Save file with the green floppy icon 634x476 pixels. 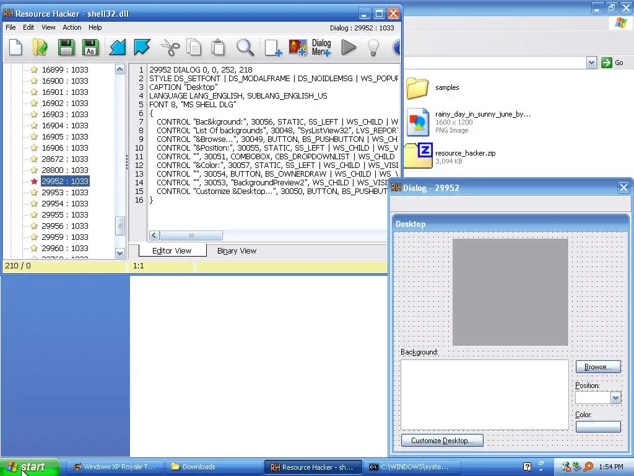click(66, 47)
